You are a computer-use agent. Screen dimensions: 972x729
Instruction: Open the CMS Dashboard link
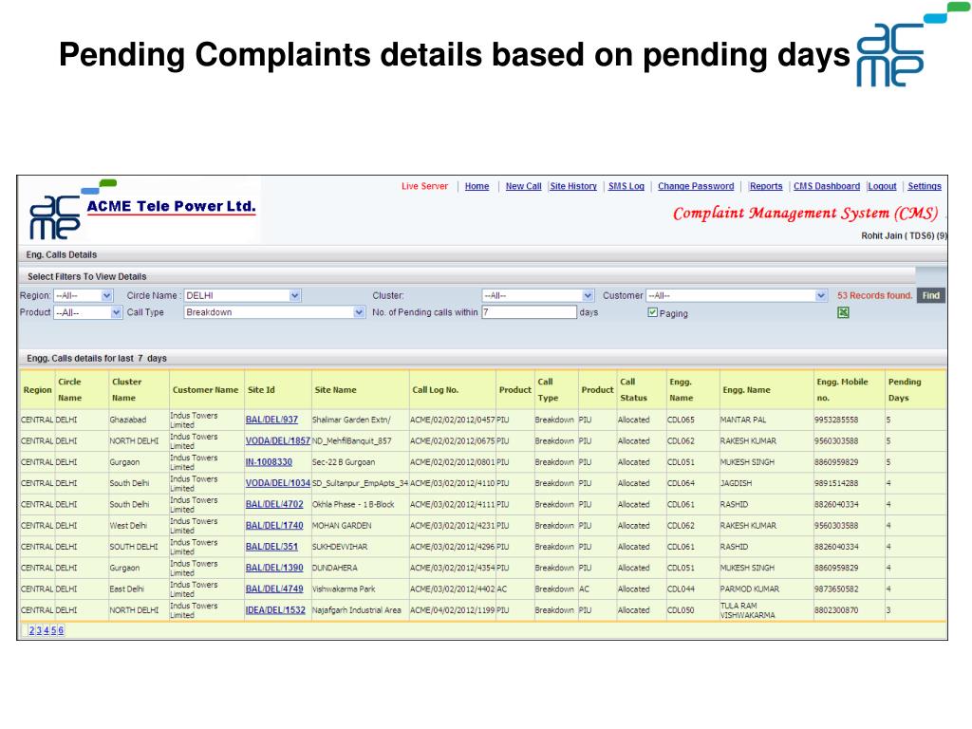(827, 186)
